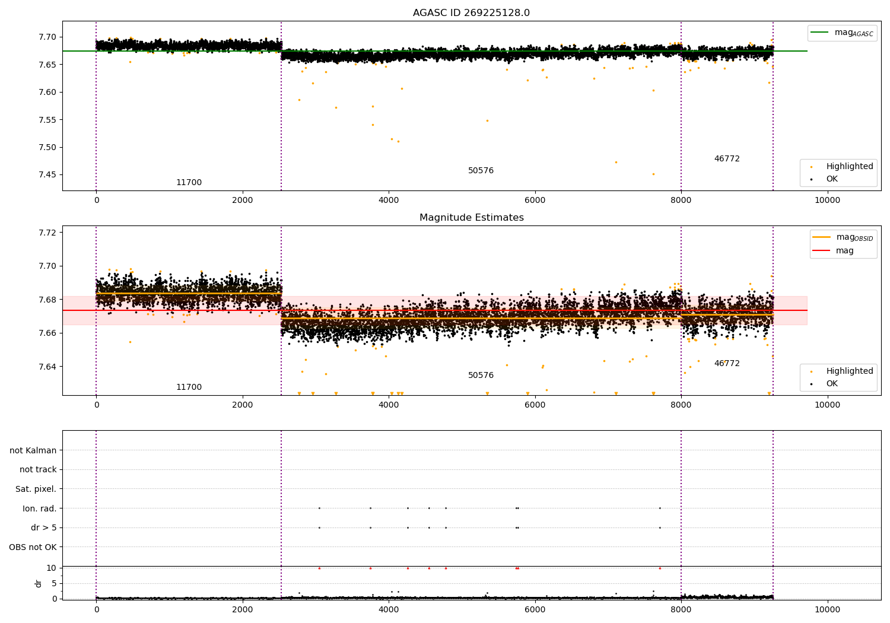Image resolution: width=890 pixels, height=623 pixels.
Task: Click the 7.66 y-axis tick label
Action: [47, 333]
